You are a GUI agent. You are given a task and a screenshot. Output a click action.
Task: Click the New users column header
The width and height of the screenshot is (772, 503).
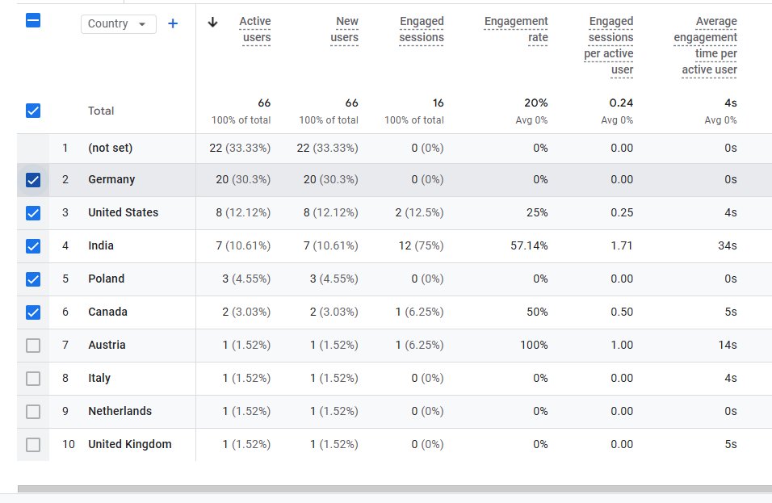(345, 30)
